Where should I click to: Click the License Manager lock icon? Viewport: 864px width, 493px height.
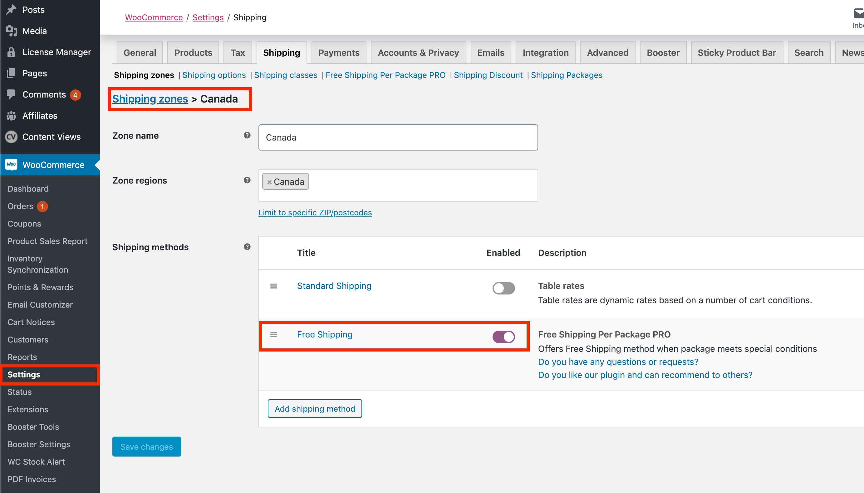tap(11, 52)
